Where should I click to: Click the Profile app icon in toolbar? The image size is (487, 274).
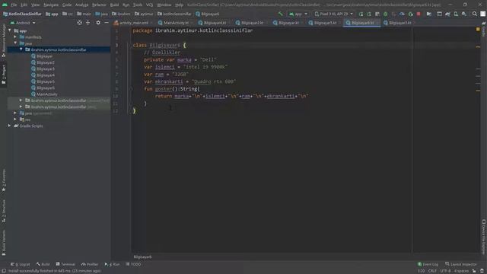(402, 14)
